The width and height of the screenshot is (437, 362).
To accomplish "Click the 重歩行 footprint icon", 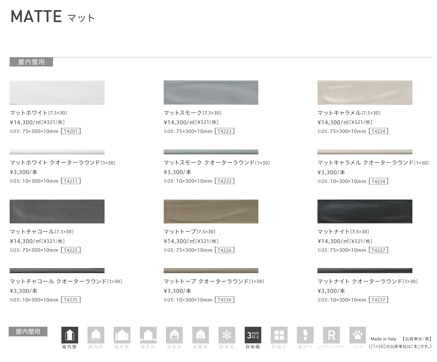I will coord(305,335).
